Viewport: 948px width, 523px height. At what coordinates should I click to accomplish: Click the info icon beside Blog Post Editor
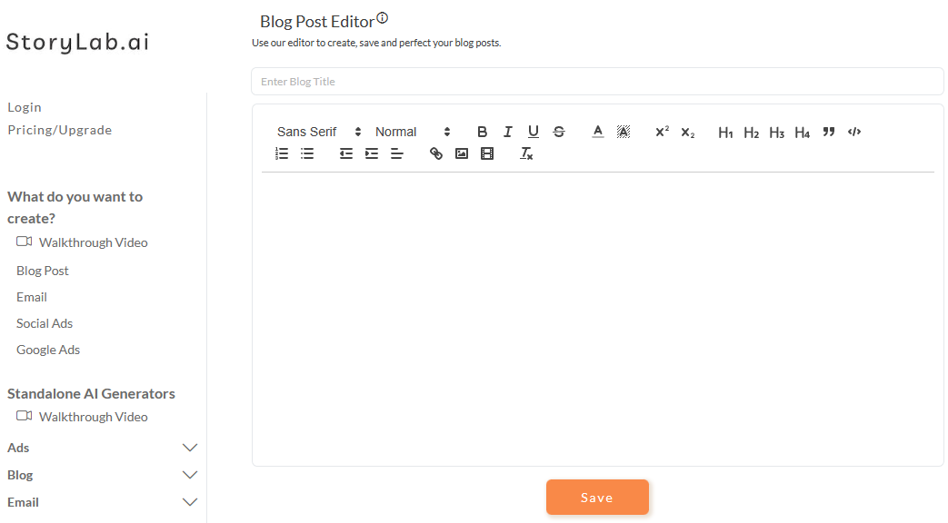(x=382, y=18)
